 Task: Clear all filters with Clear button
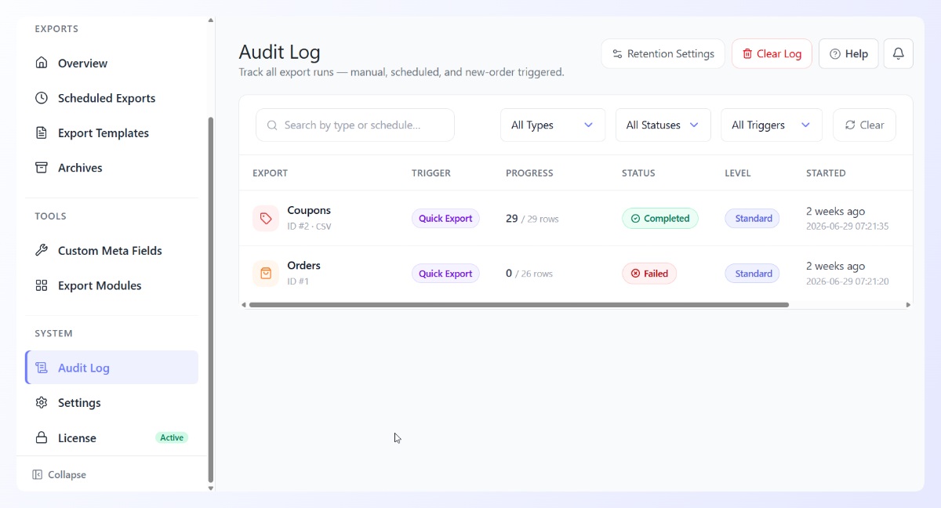(864, 125)
